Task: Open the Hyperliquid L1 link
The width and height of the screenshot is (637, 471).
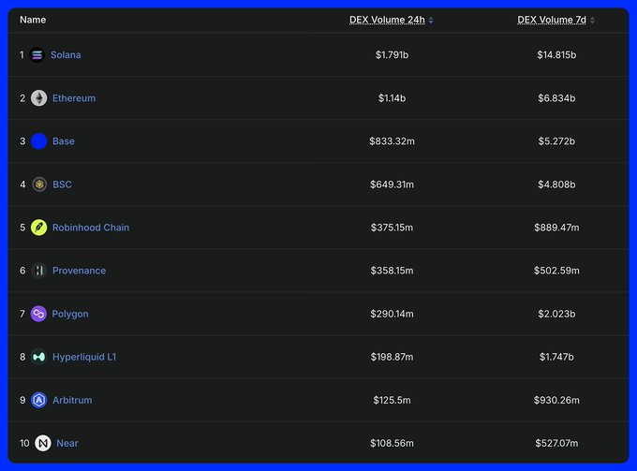Action: pos(84,357)
